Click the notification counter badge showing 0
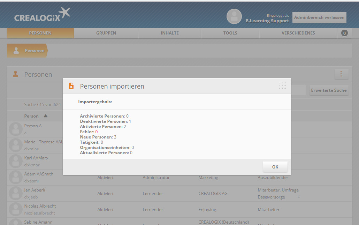Image resolution: width=359 pixels, height=225 pixels. pyautogui.click(x=344, y=33)
